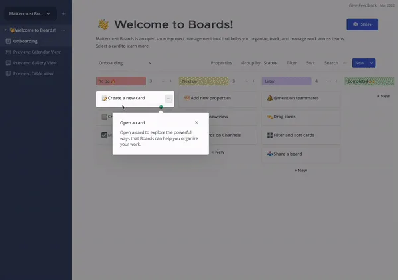Click the Completed column label
Image resolution: width=398 pixels, height=280 pixels.
coord(369,81)
